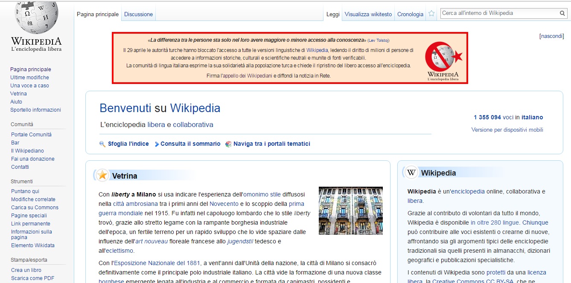Viewport: 571px width, 283px height.
Task: Open the Novecento link
Action: 224,204
